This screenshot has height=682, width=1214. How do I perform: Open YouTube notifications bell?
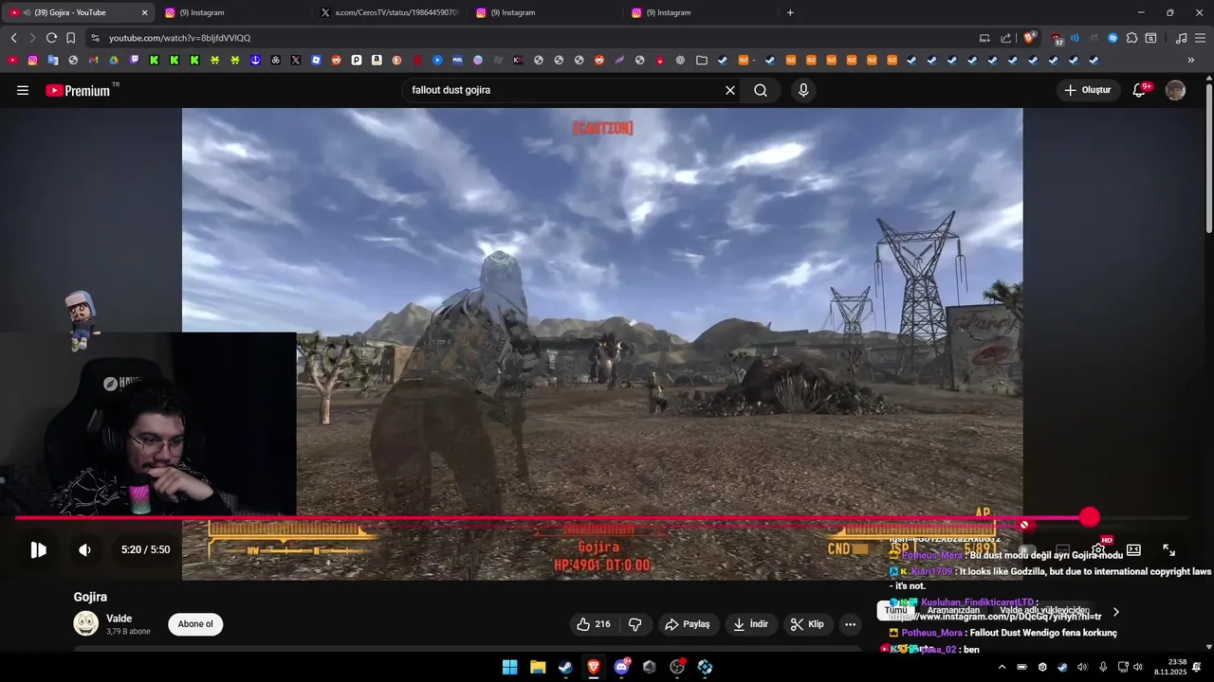click(x=1140, y=91)
